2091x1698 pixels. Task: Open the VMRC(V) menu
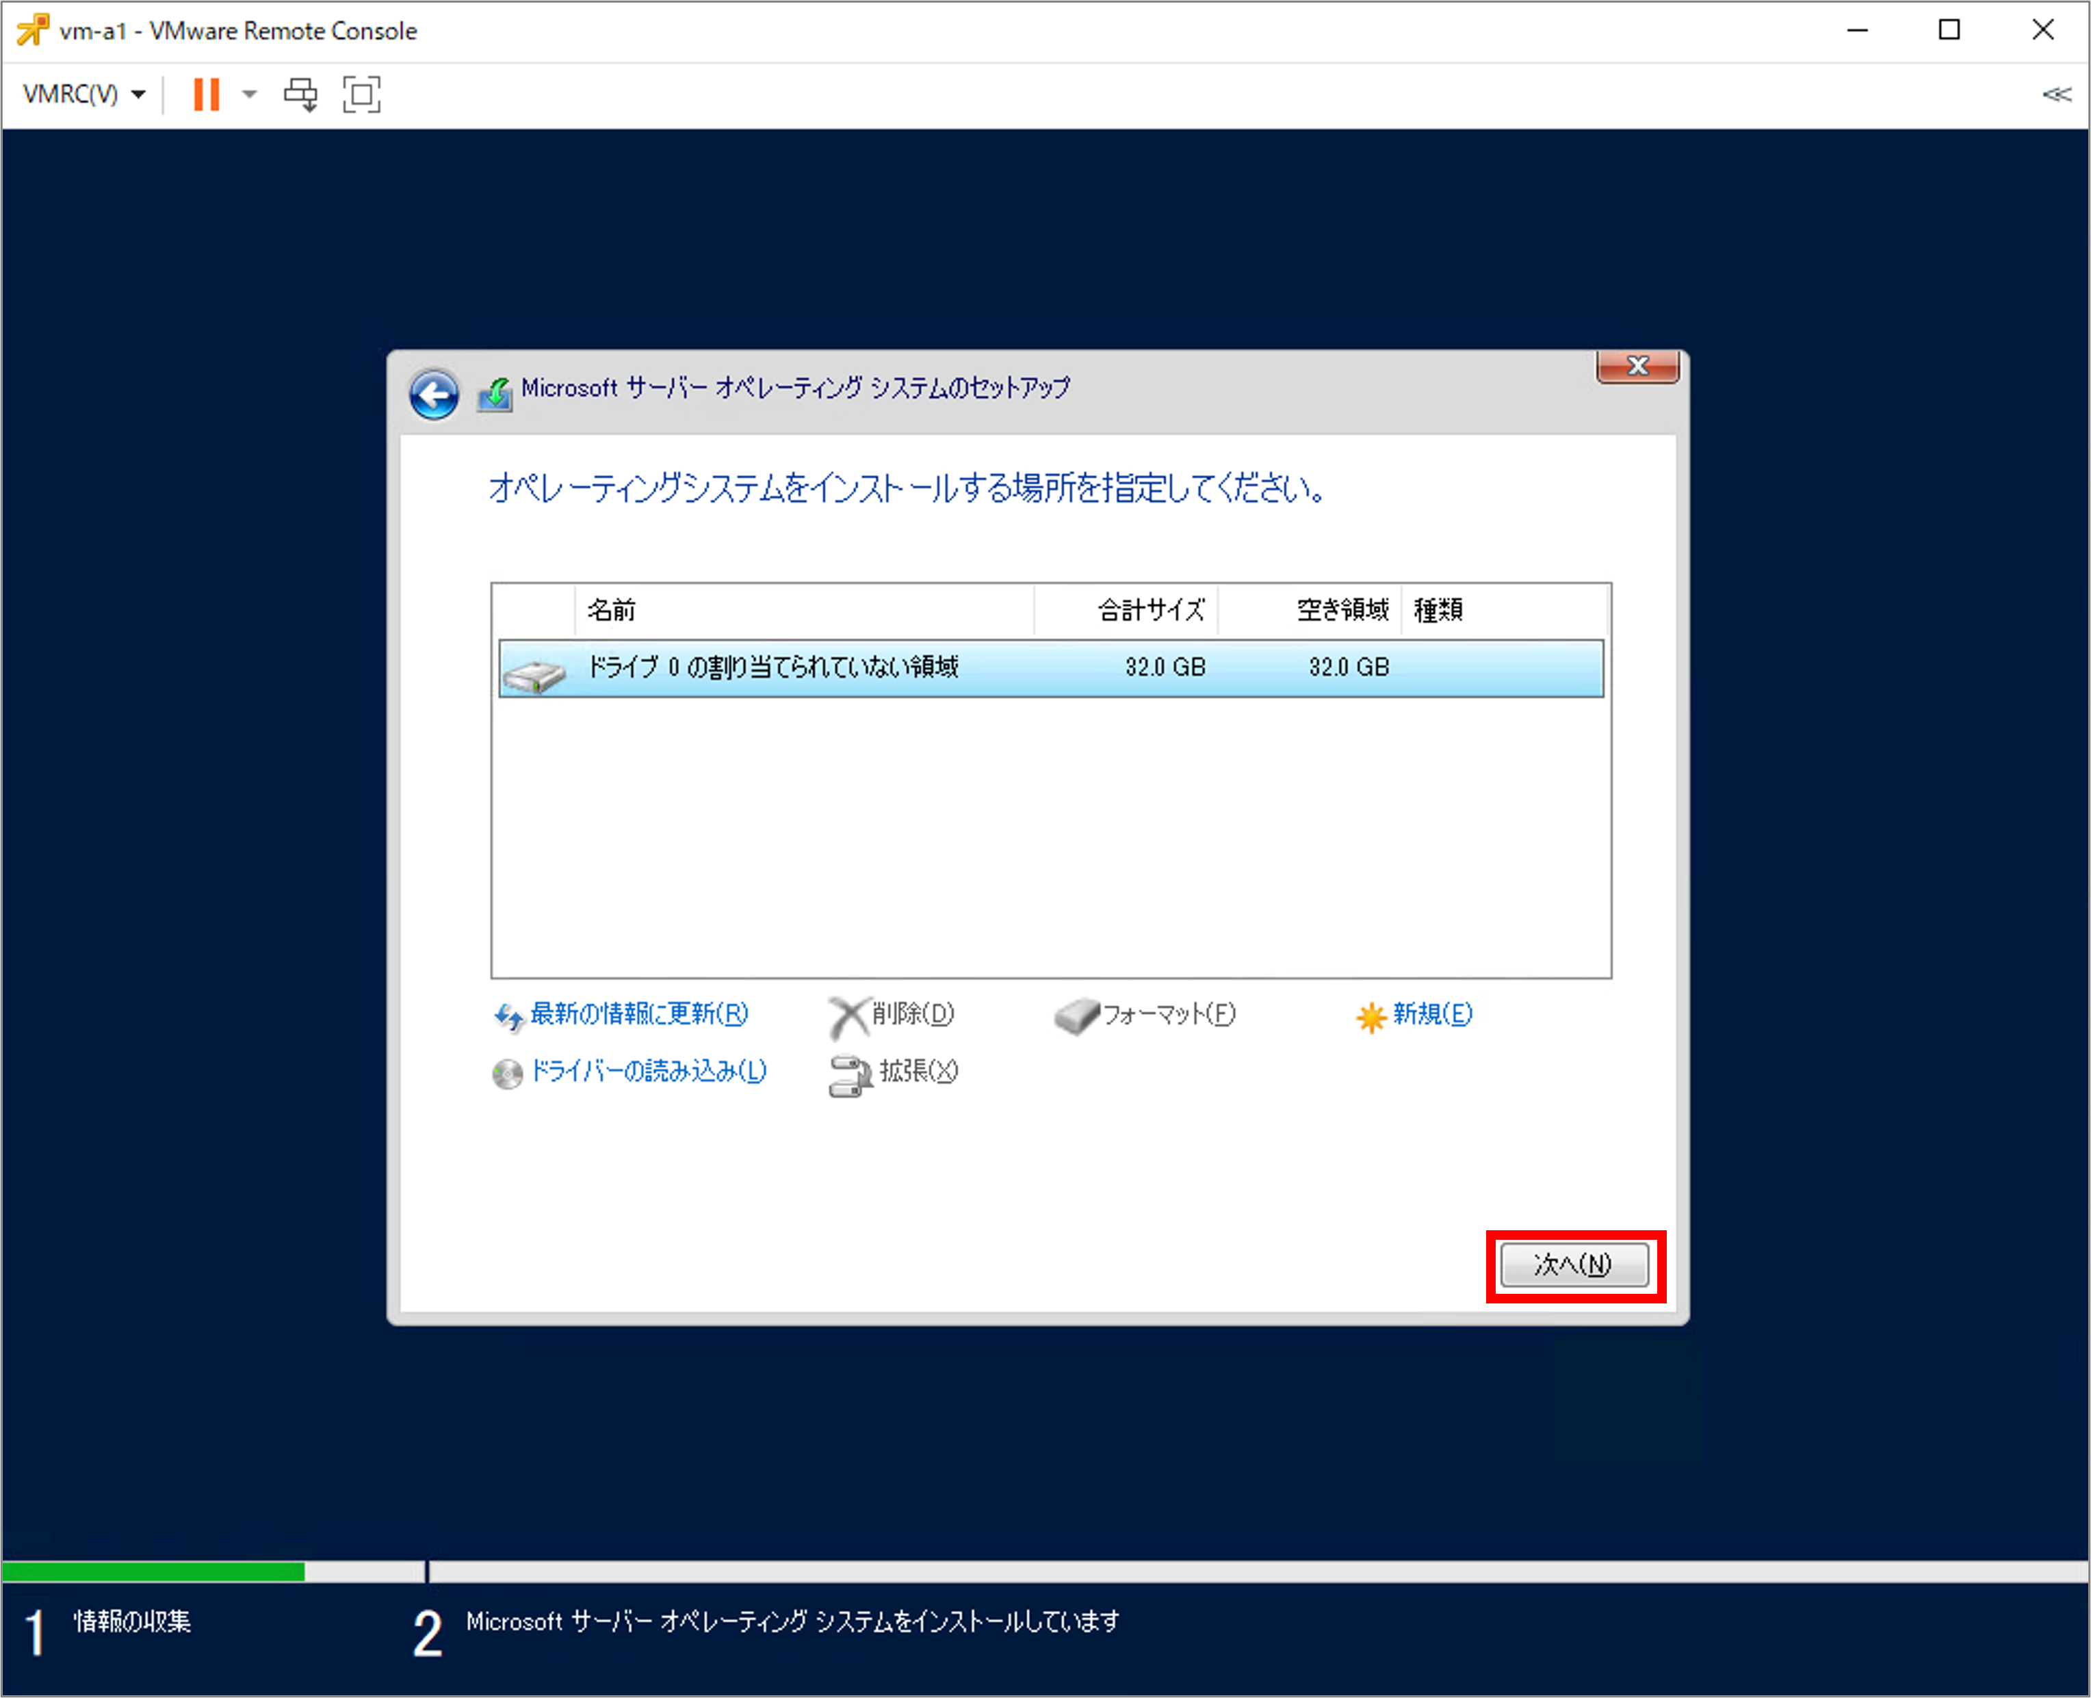[x=84, y=95]
